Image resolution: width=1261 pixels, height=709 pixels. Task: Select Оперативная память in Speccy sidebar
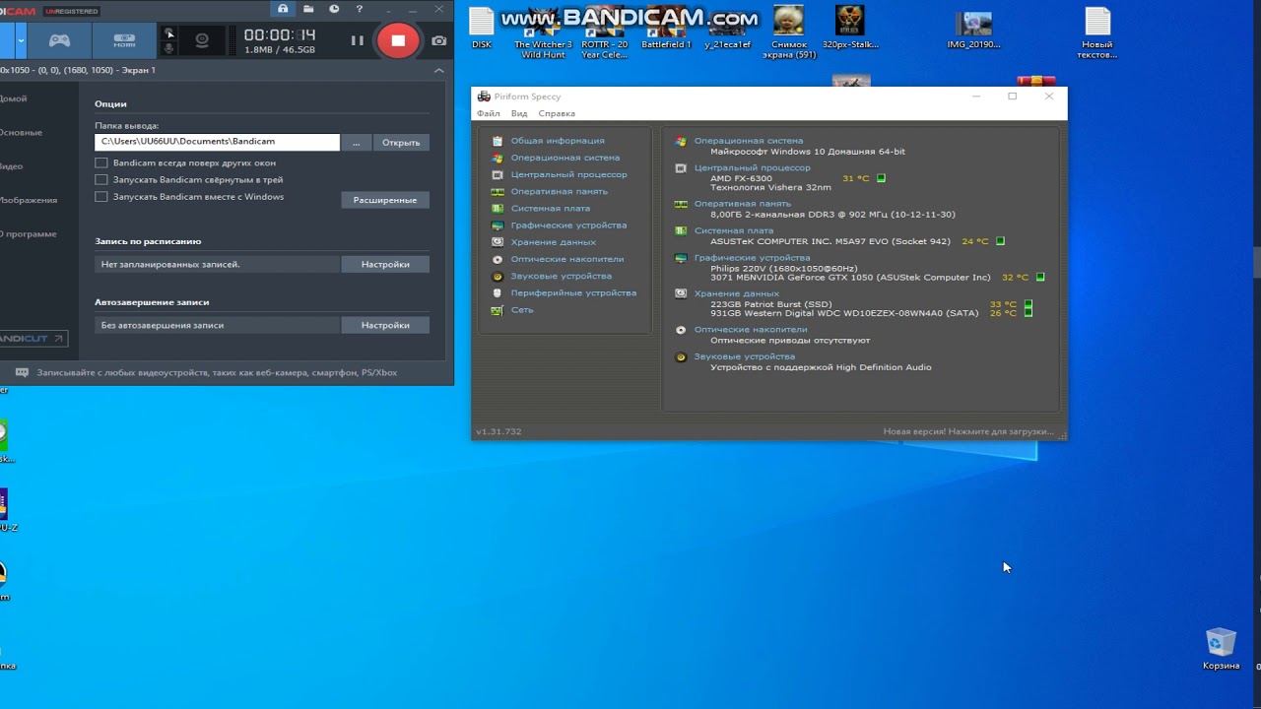tap(559, 191)
